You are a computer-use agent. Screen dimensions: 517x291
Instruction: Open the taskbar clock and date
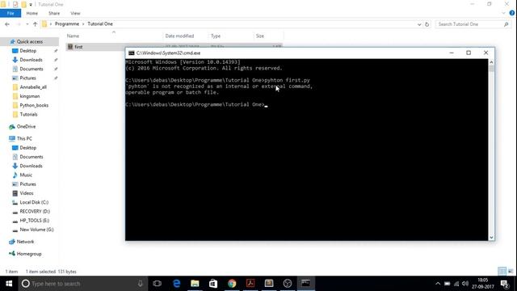point(483,284)
